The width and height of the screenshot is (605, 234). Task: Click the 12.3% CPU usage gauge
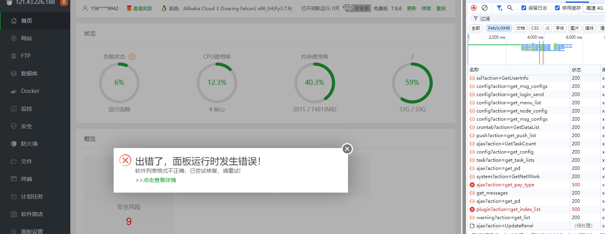click(x=217, y=83)
